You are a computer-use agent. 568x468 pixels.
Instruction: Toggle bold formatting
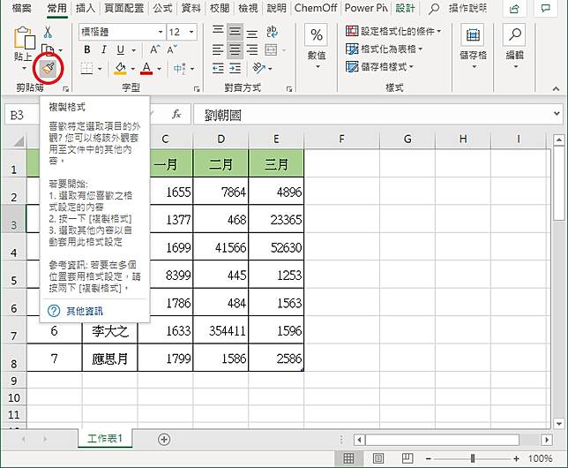[x=87, y=50]
